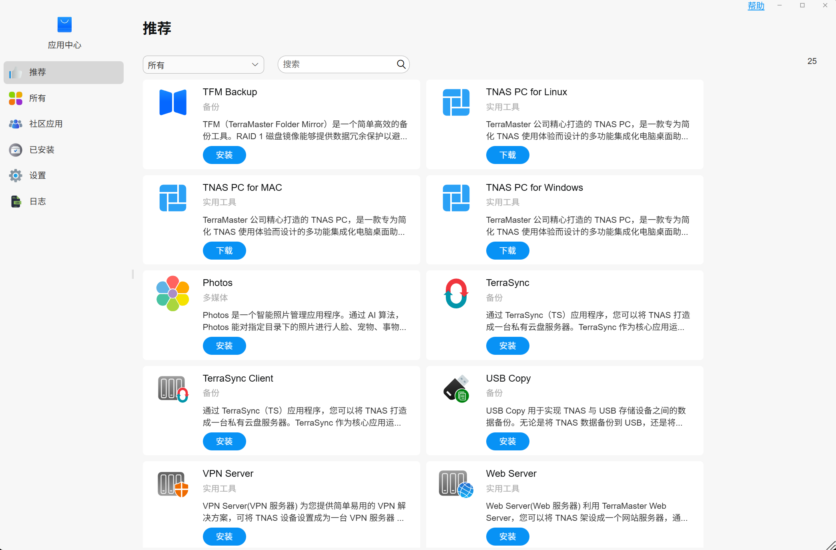Install TFM Backup with the 安装 button
The height and width of the screenshot is (550, 836).
[x=224, y=155]
